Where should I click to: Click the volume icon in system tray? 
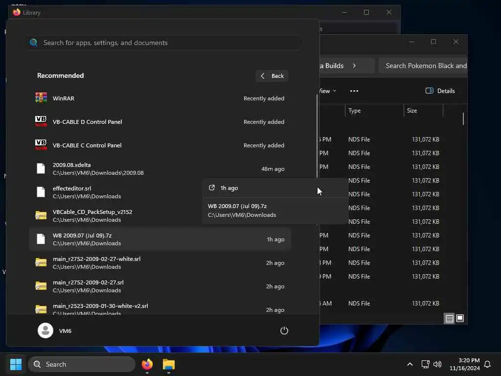[x=437, y=364]
